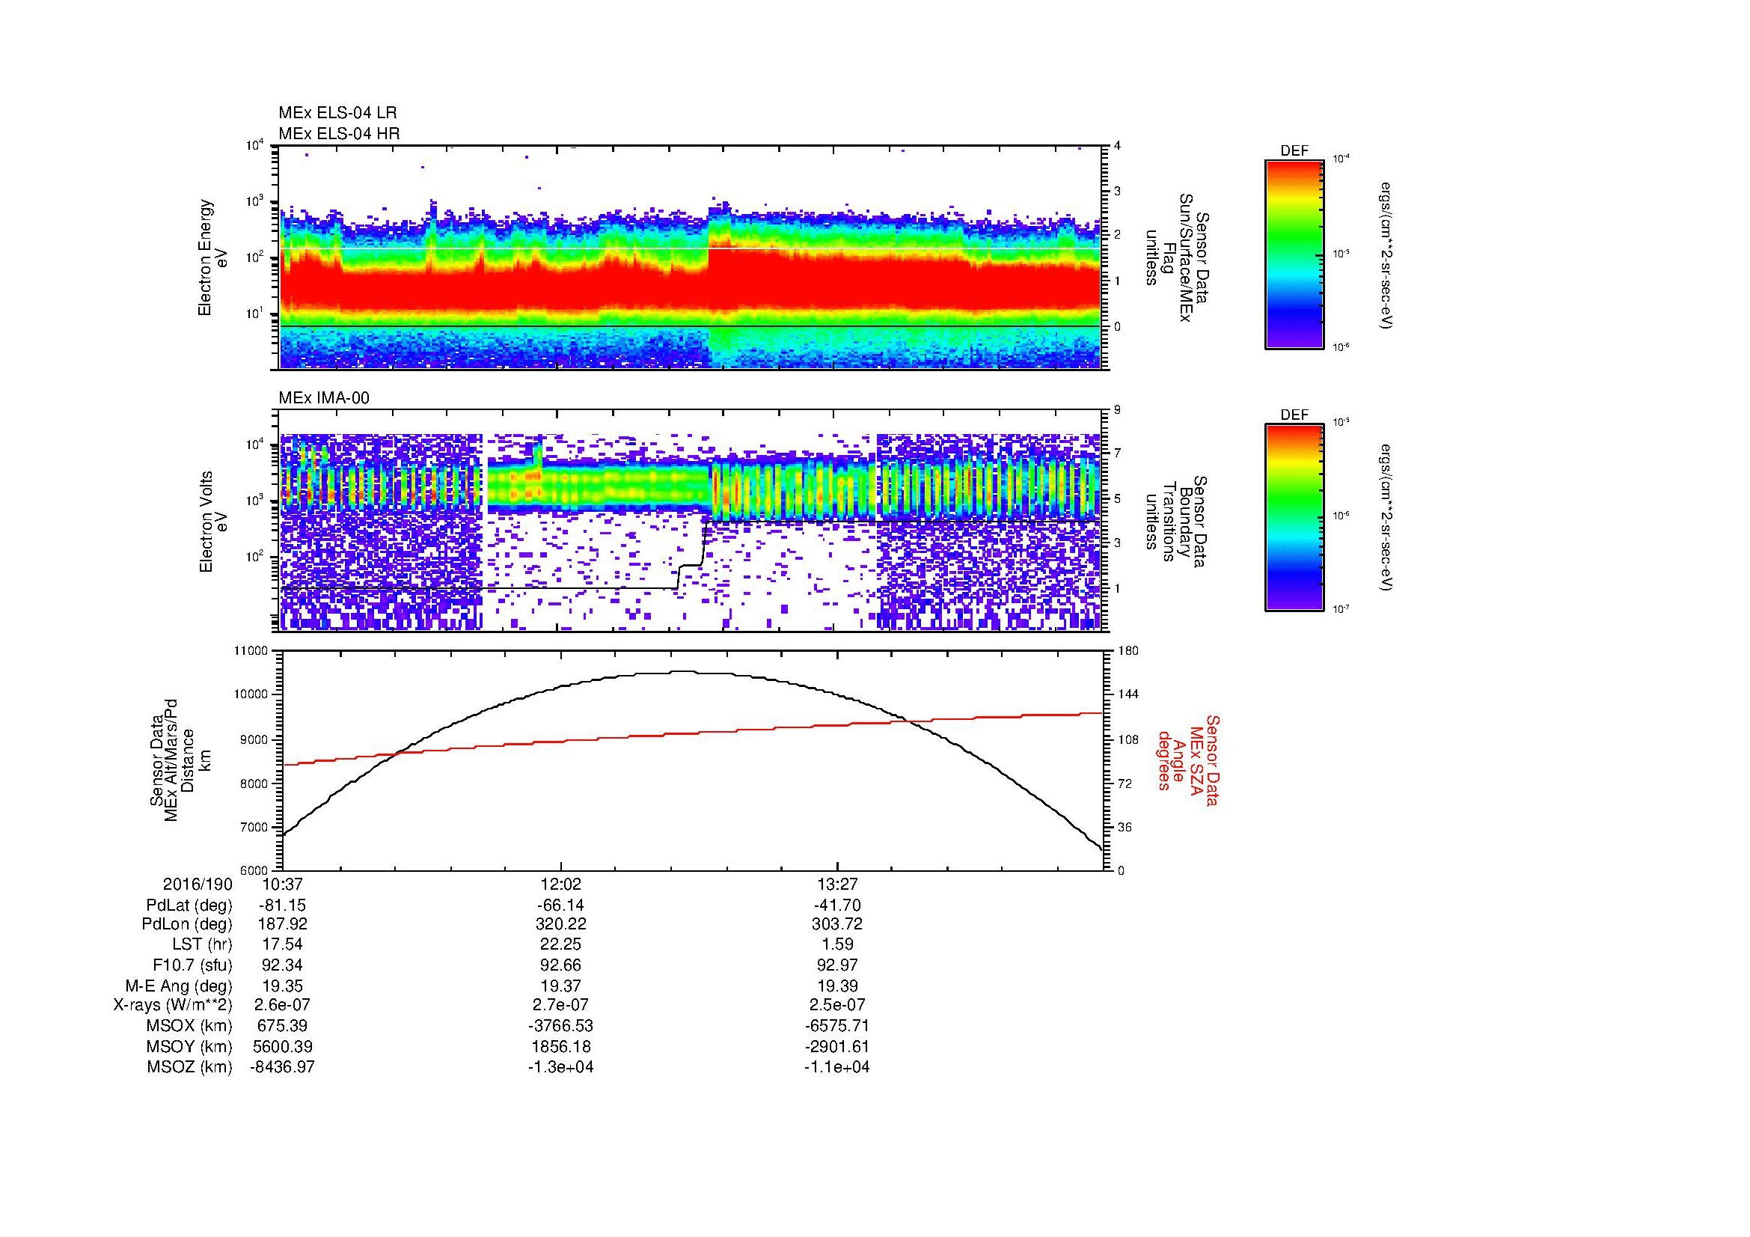The image size is (1750, 1237).
Task: Click F10.7 value '92.97'
Action: coord(837,965)
